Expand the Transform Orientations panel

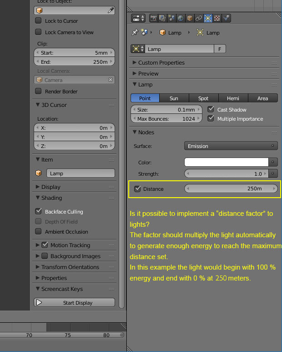[38, 267]
